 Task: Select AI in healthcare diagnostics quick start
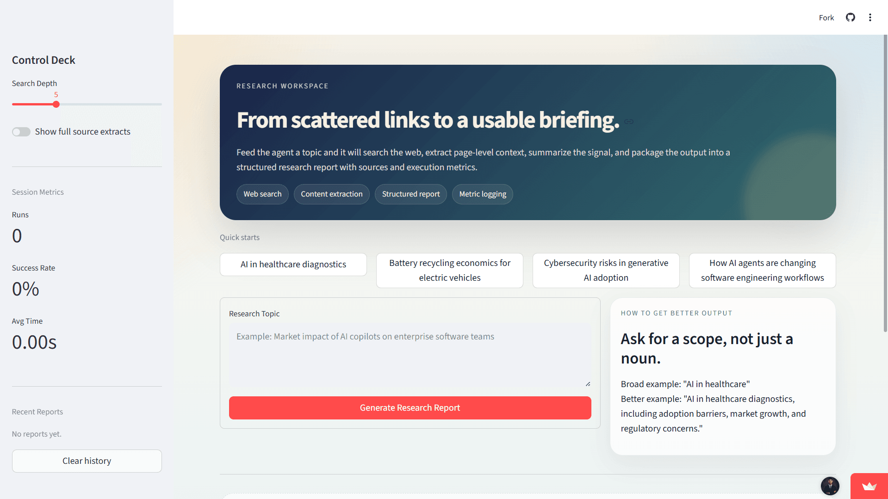click(x=293, y=265)
